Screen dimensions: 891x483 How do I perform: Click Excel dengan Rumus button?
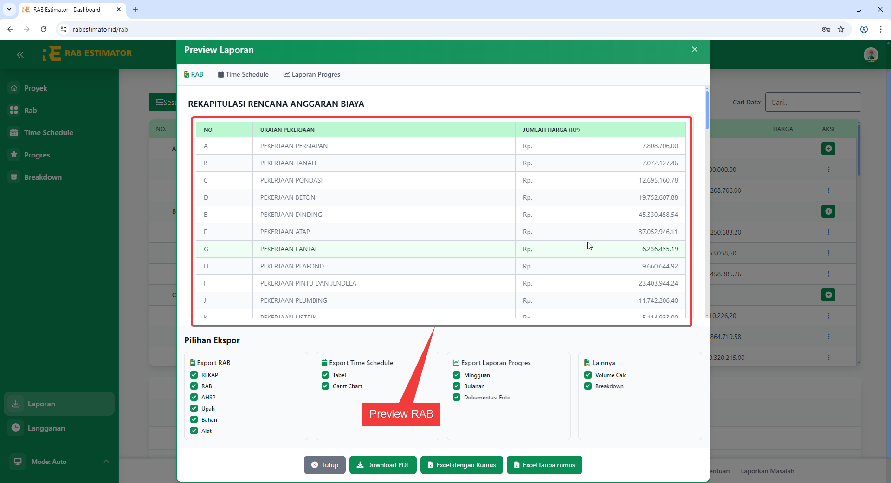(x=461, y=465)
